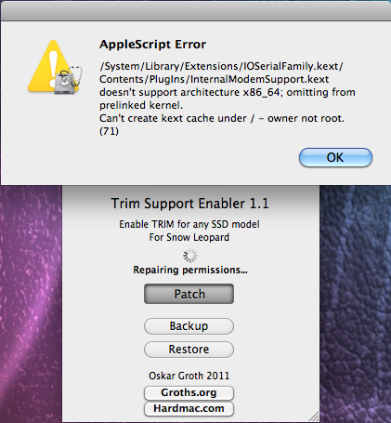Click the Disk Utility stethoscope badge icon

[x=68, y=80]
